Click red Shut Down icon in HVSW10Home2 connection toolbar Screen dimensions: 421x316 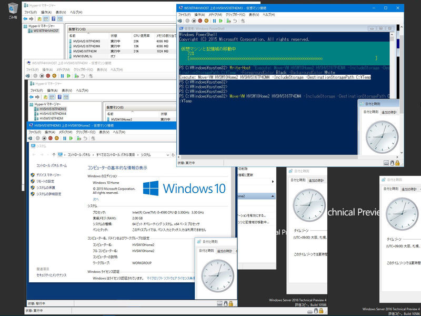[x=50, y=138]
